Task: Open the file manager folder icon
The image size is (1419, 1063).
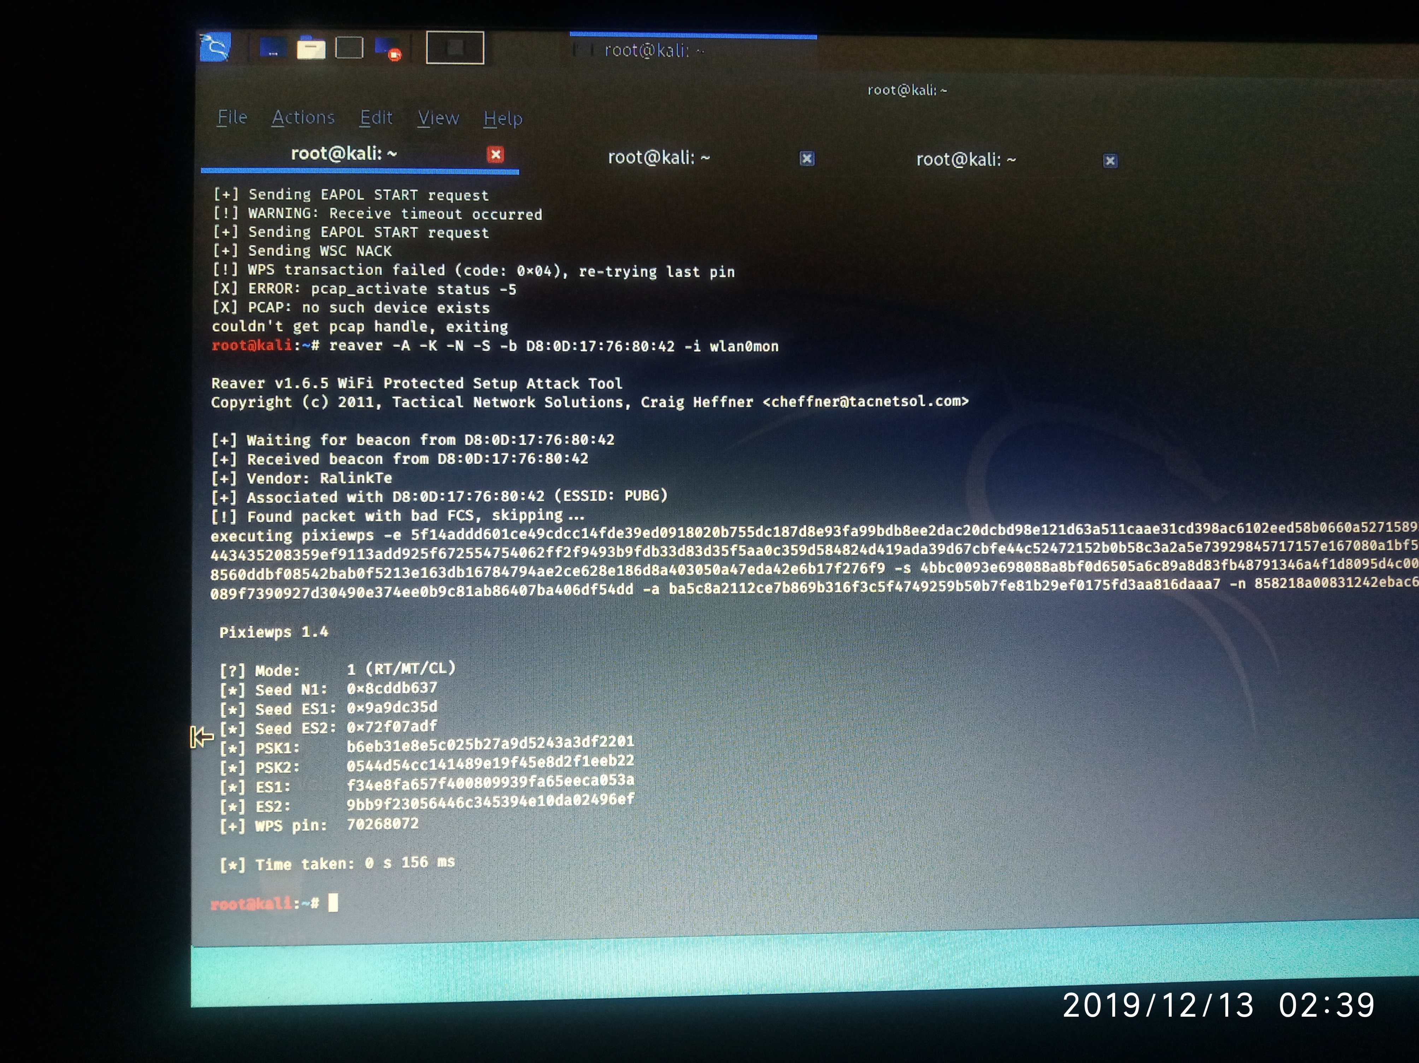Action: (x=311, y=48)
